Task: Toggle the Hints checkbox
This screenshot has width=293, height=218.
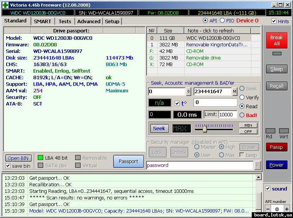Action: (274, 21)
